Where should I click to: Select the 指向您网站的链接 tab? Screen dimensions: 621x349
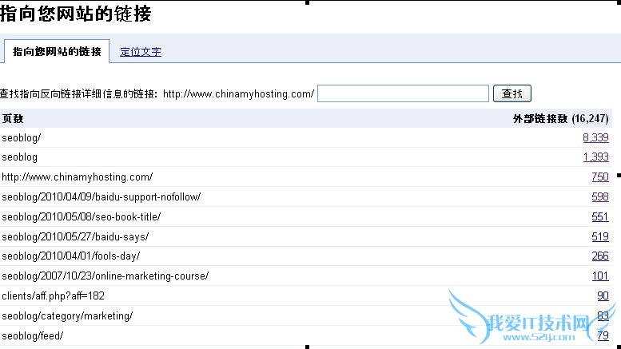click(57, 51)
